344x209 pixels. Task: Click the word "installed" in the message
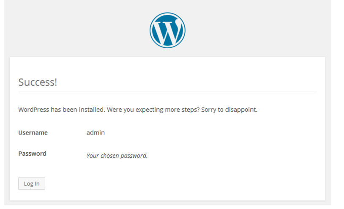click(91, 110)
